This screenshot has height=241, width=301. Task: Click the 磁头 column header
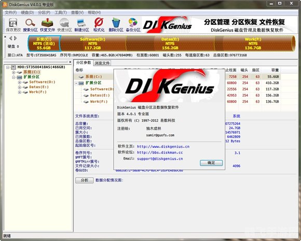coord(244,70)
